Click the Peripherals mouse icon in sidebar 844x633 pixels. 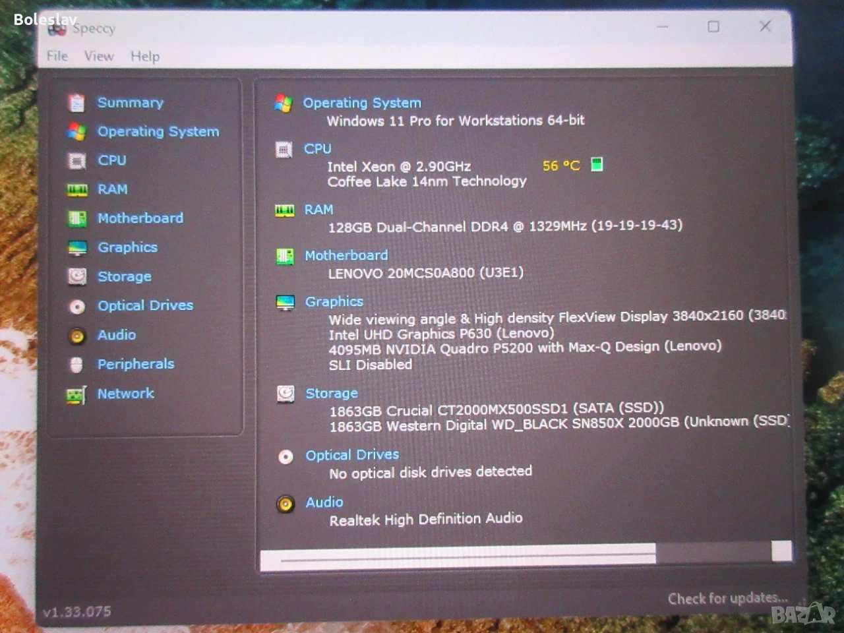click(x=76, y=365)
